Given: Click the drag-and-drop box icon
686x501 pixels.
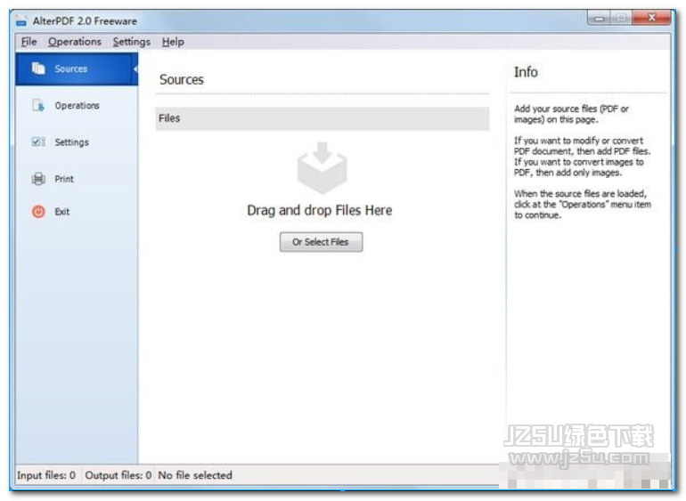Looking at the screenshot, I should pos(322,167).
